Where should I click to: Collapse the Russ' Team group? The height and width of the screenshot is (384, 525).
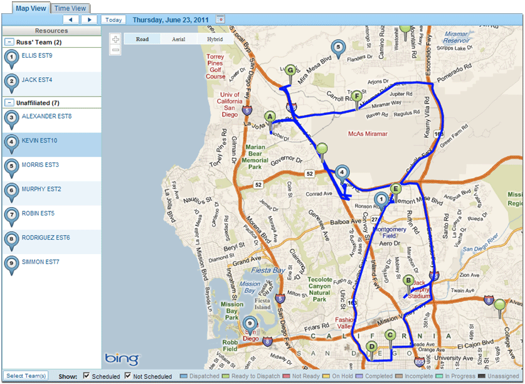tap(9, 42)
